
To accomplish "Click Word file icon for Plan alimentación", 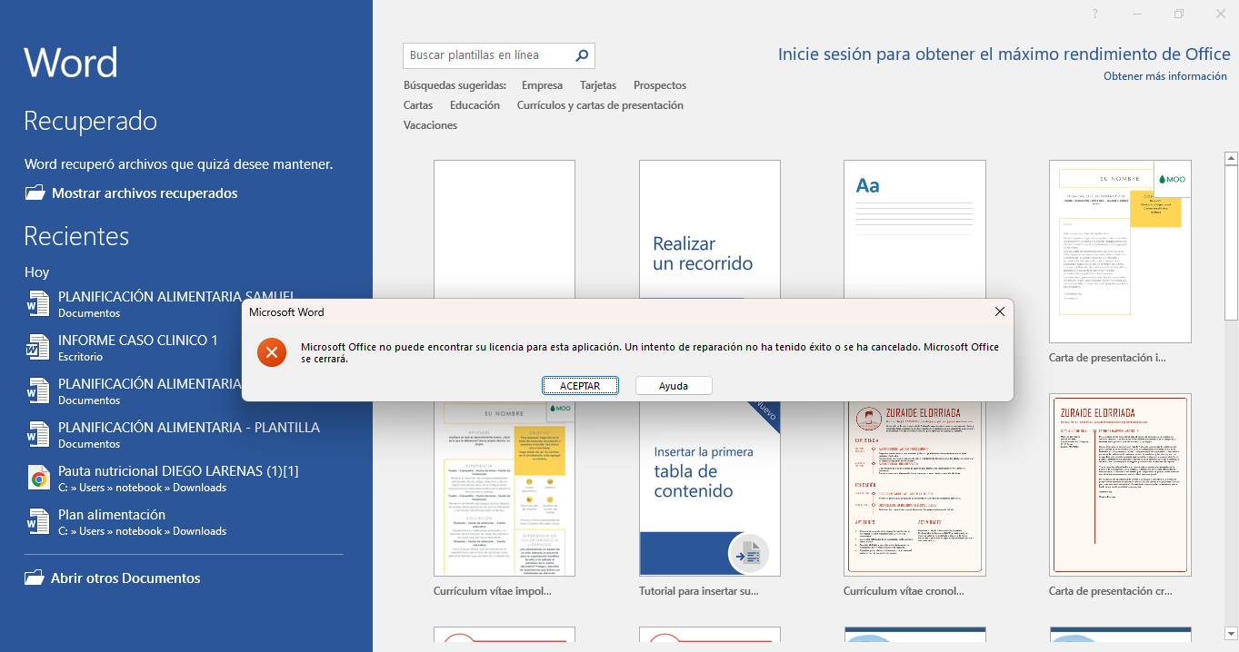I will tap(38, 521).
